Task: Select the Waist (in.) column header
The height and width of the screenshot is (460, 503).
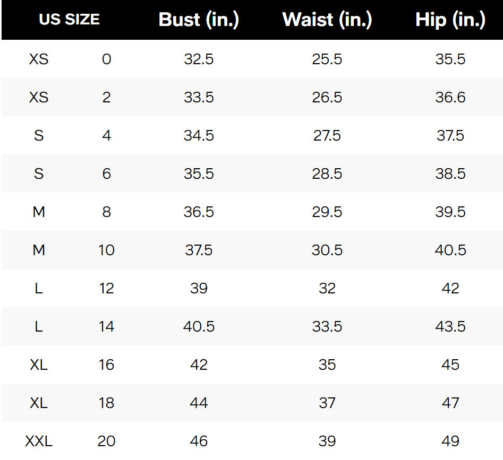Action: point(327,20)
